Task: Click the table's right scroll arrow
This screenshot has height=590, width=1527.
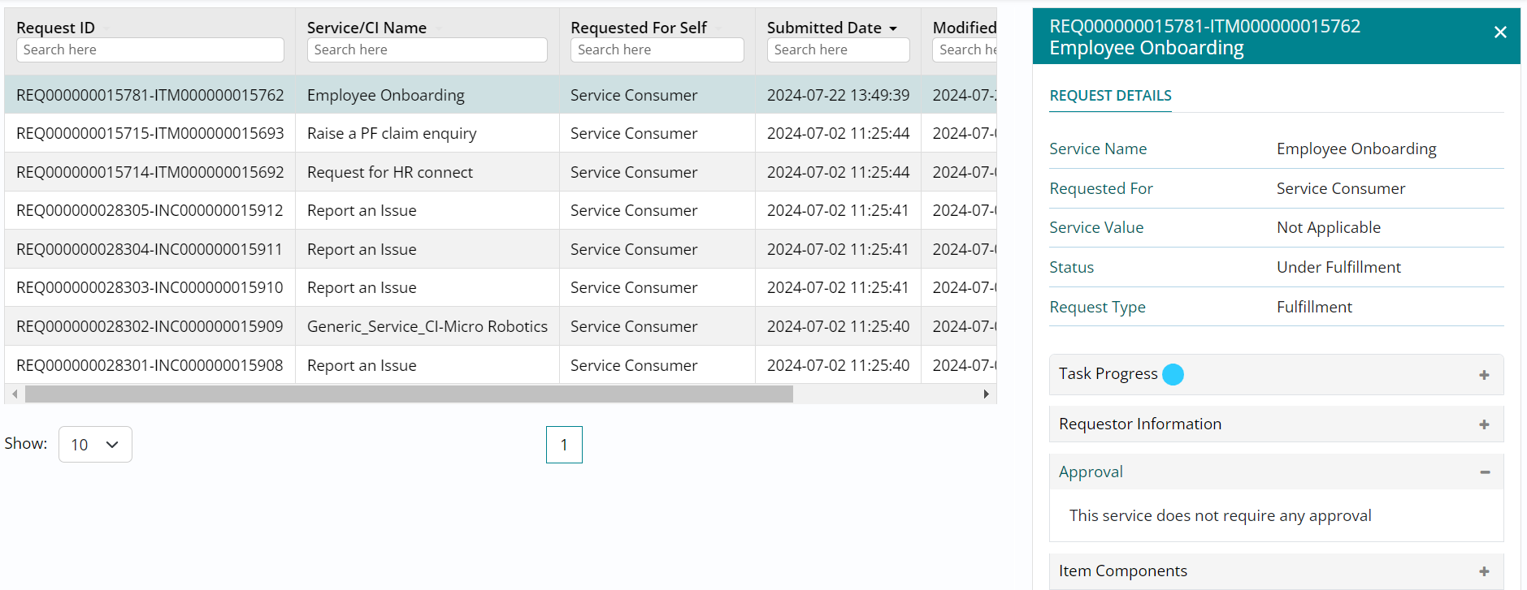Action: point(986,394)
